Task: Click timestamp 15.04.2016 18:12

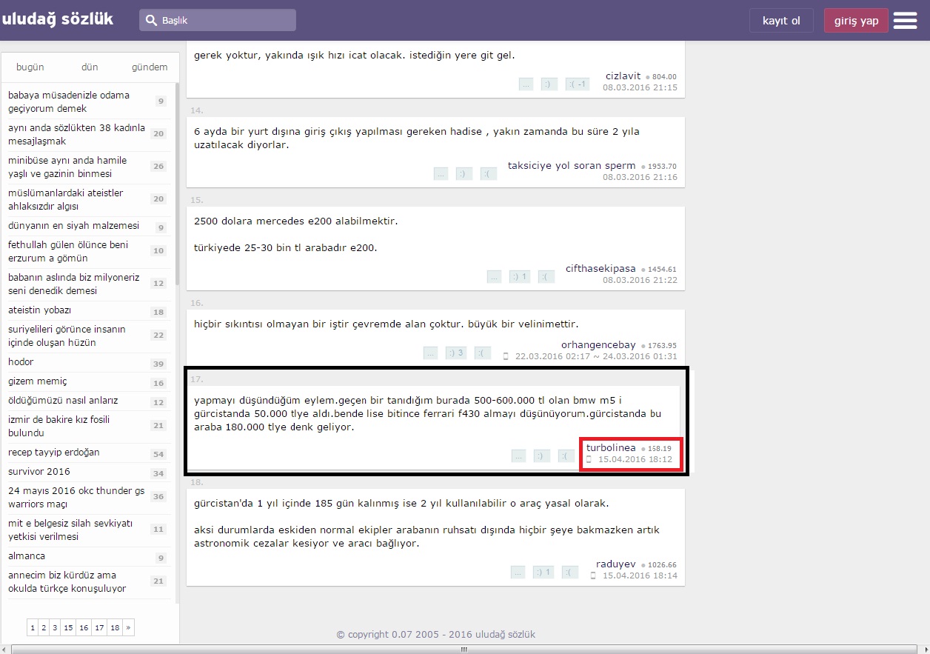Action: 635,460
